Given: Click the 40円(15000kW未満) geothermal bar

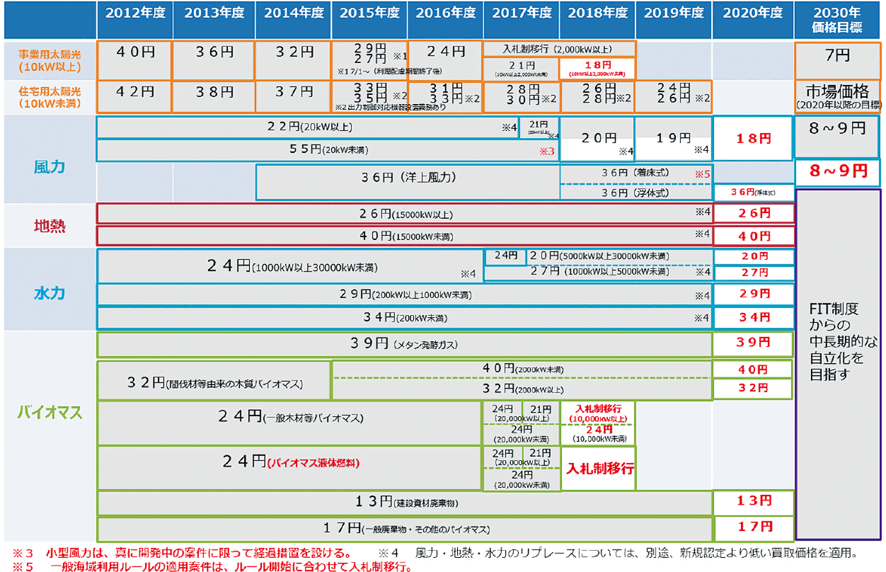Looking at the screenshot, I should pos(404,236).
